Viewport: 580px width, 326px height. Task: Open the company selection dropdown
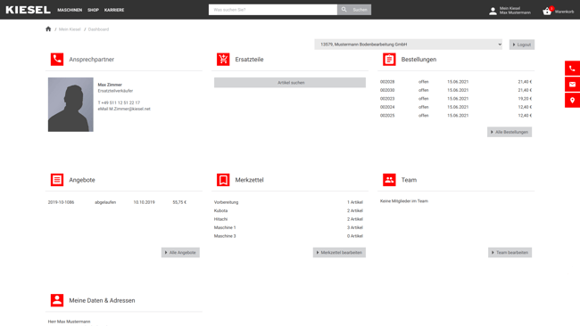coord(409,45)
